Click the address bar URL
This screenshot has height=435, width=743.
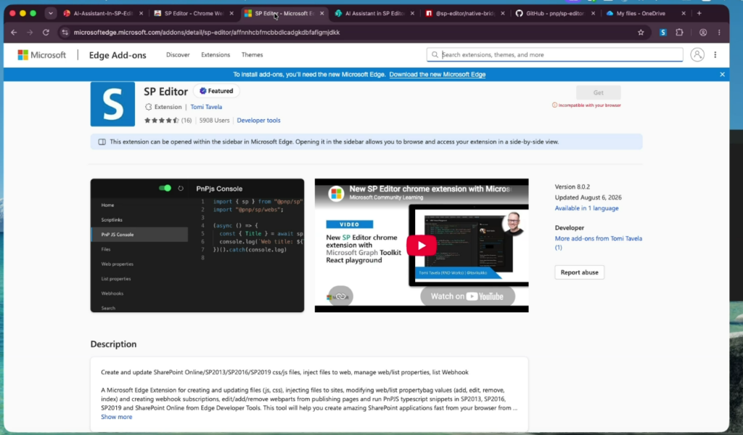pos(207,32)
